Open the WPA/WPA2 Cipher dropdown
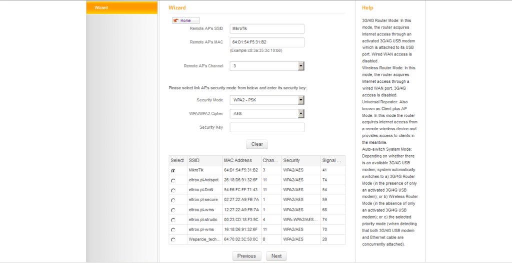The width and height of the screenshot is (512, 263). pos(267,114)
